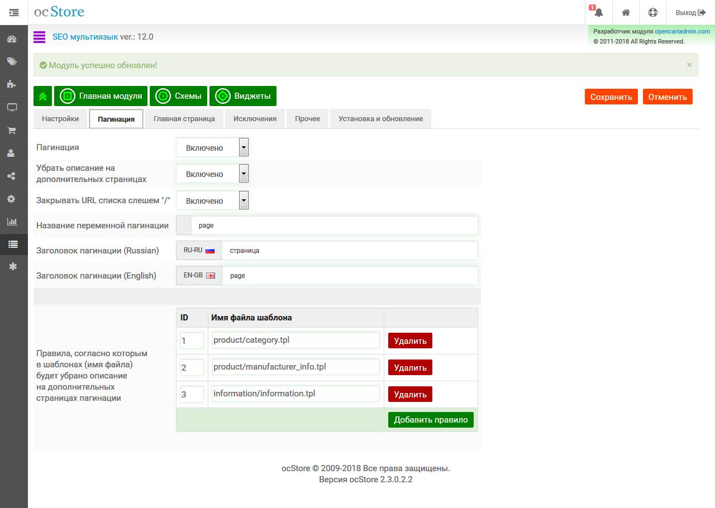Screen dimensions: 715x508
Task: Dismiss the success alert with the X
Action: pos(689,65)
